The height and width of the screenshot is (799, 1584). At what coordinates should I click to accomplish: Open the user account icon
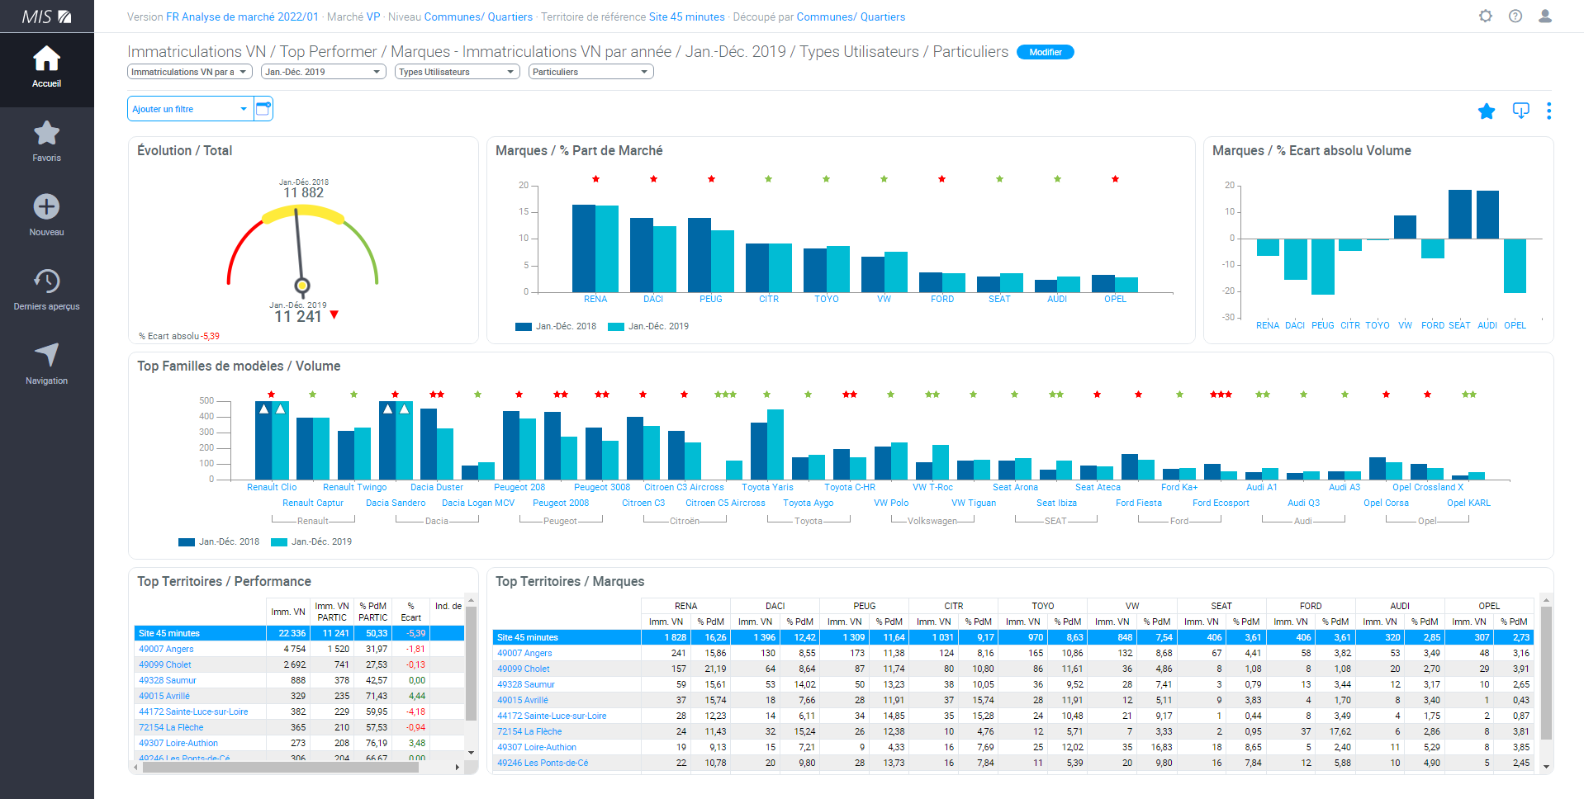1545,17
